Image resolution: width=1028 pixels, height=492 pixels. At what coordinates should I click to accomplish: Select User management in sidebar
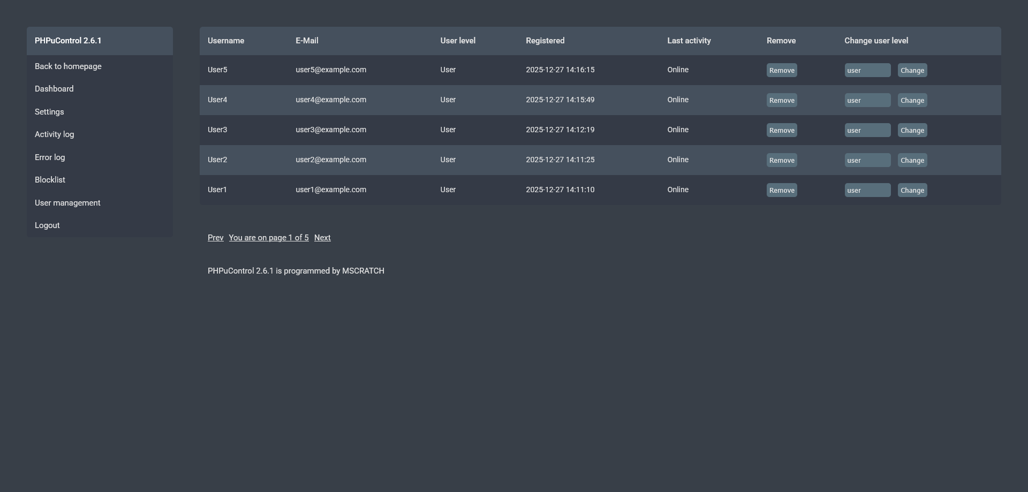click(67, 203)
